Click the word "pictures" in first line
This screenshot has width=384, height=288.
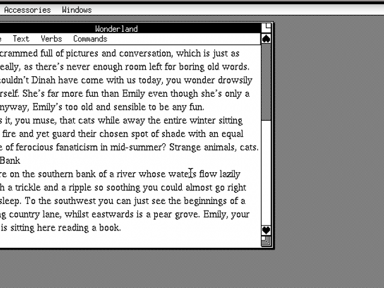(82, 53)
